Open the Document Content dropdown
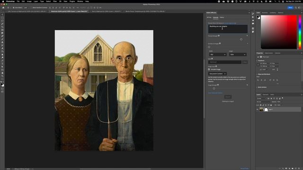The width and height of the screenshot is (303, 170). tap(217, 74)
